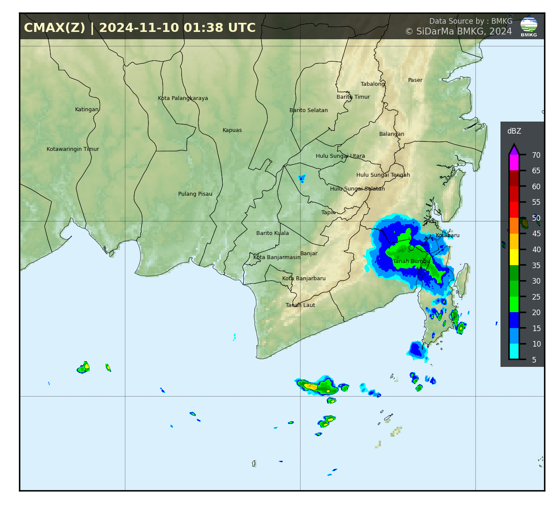The width and height of the screenshot is (557, 510).
Task: Pick the orange 45–50 dBZ legend color
Action: 514,226
